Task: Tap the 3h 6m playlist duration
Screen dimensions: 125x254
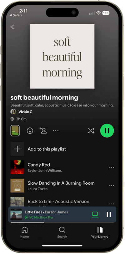Action: 21,119
